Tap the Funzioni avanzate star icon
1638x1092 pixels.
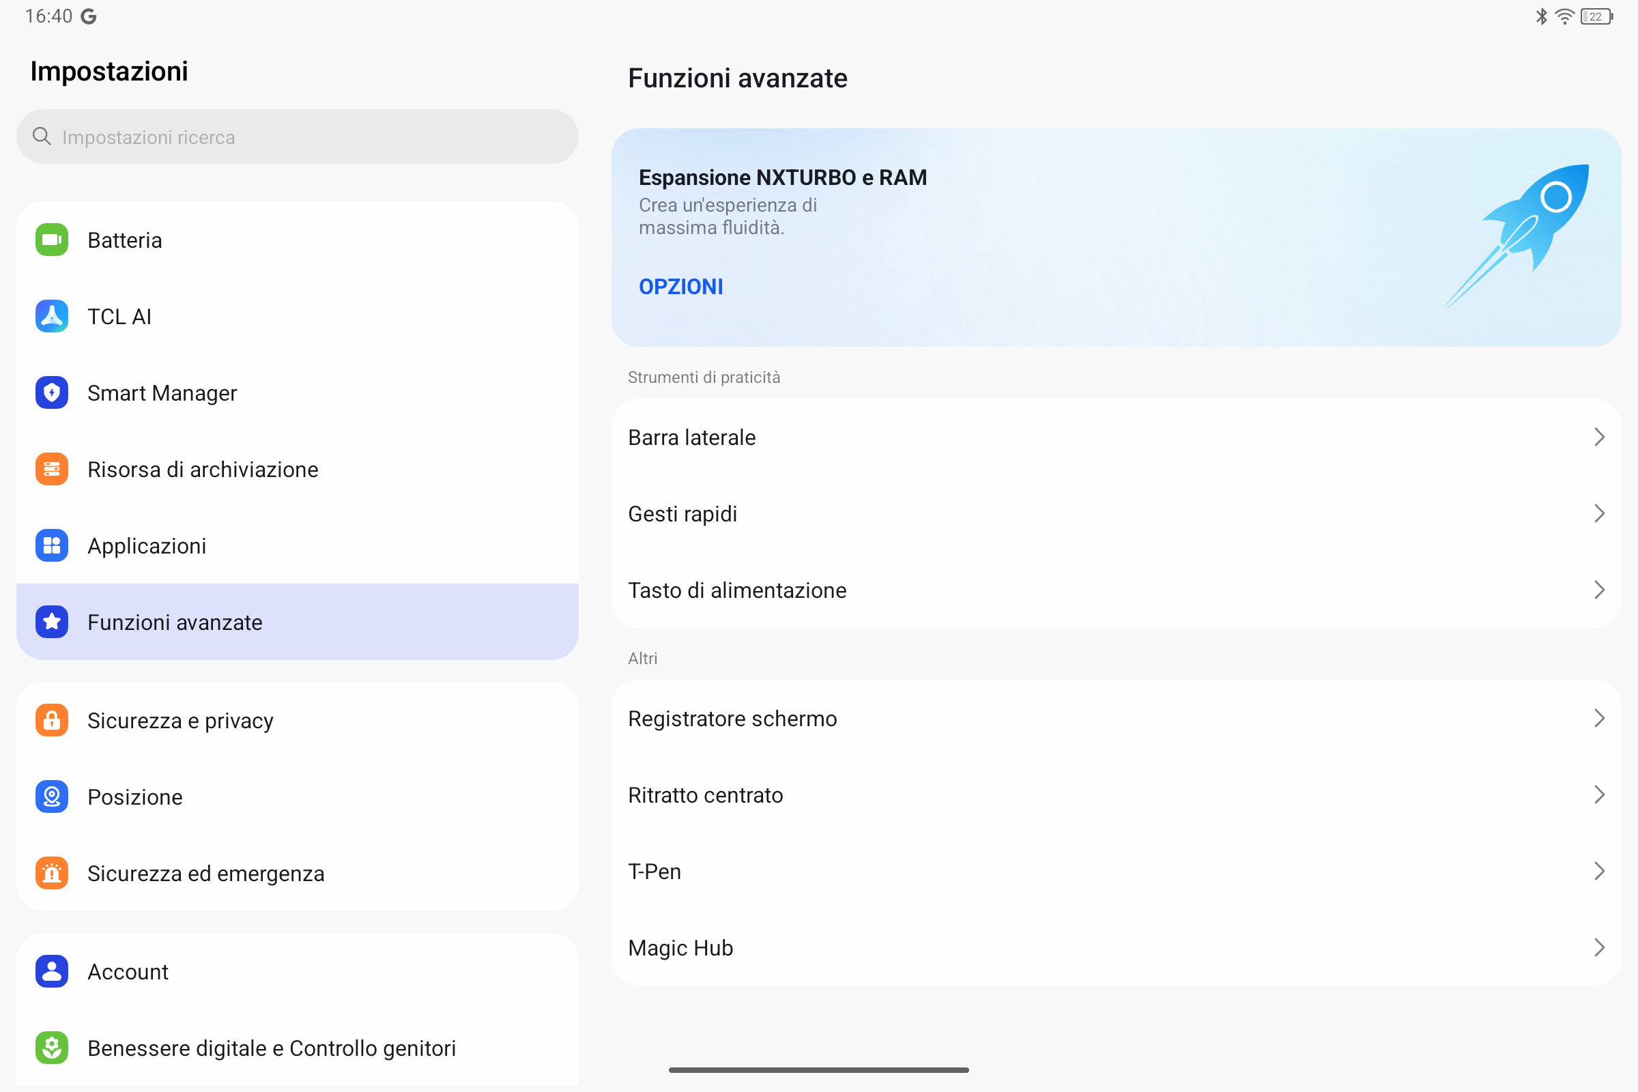tap(52, 622)
